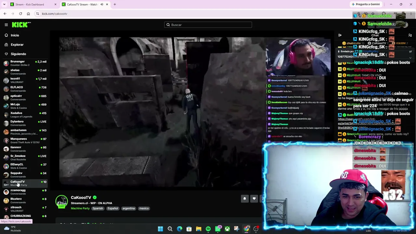Click the Manquewes channel name
The width and height of the screenshot is (416, 234).
click(19, 139)
